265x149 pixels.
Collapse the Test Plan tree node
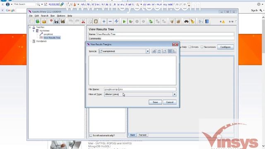click(x=30, y=27)
